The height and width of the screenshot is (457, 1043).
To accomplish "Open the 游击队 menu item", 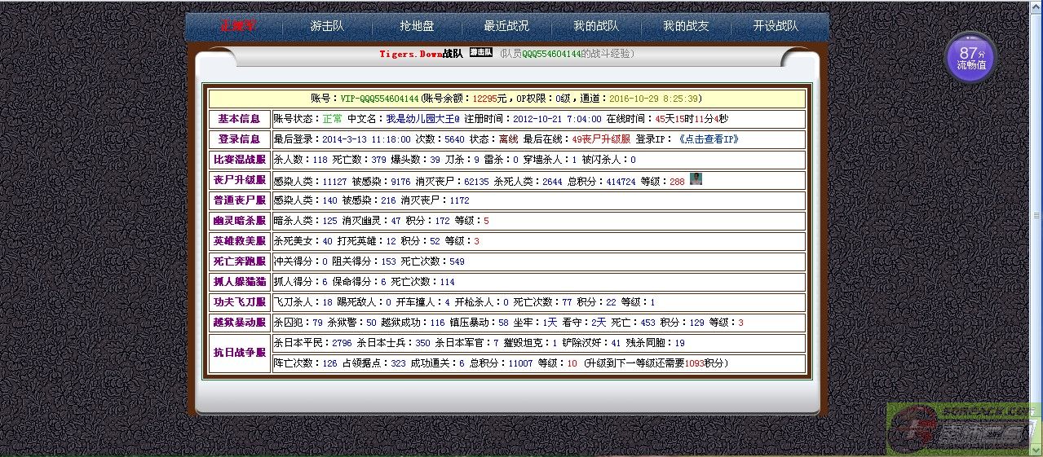I will (x=327, y=26).
